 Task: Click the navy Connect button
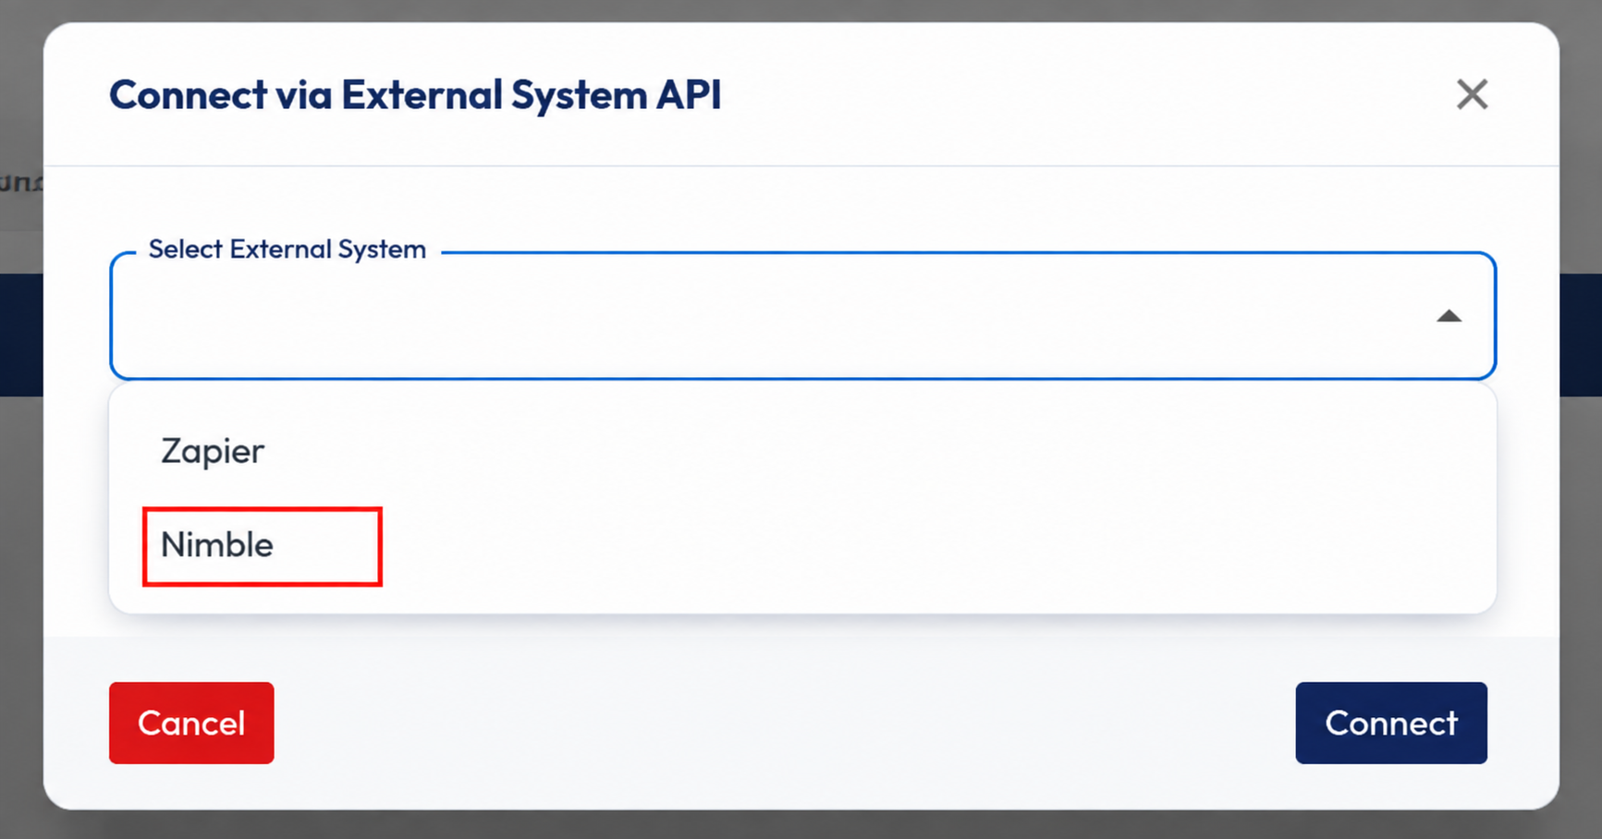pyautogui.click(x=1390, y=723)
